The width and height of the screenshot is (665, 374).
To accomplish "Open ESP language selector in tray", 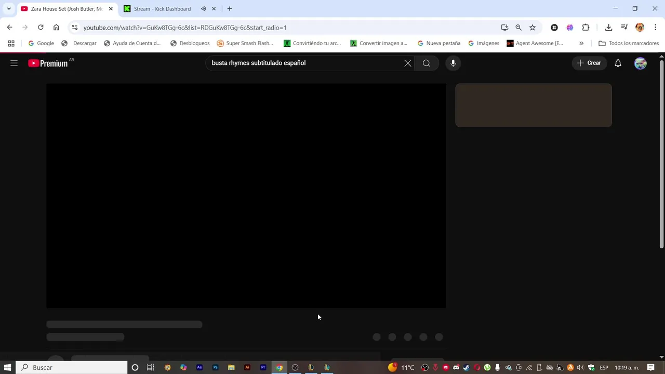I will click(x=604, y=367).
